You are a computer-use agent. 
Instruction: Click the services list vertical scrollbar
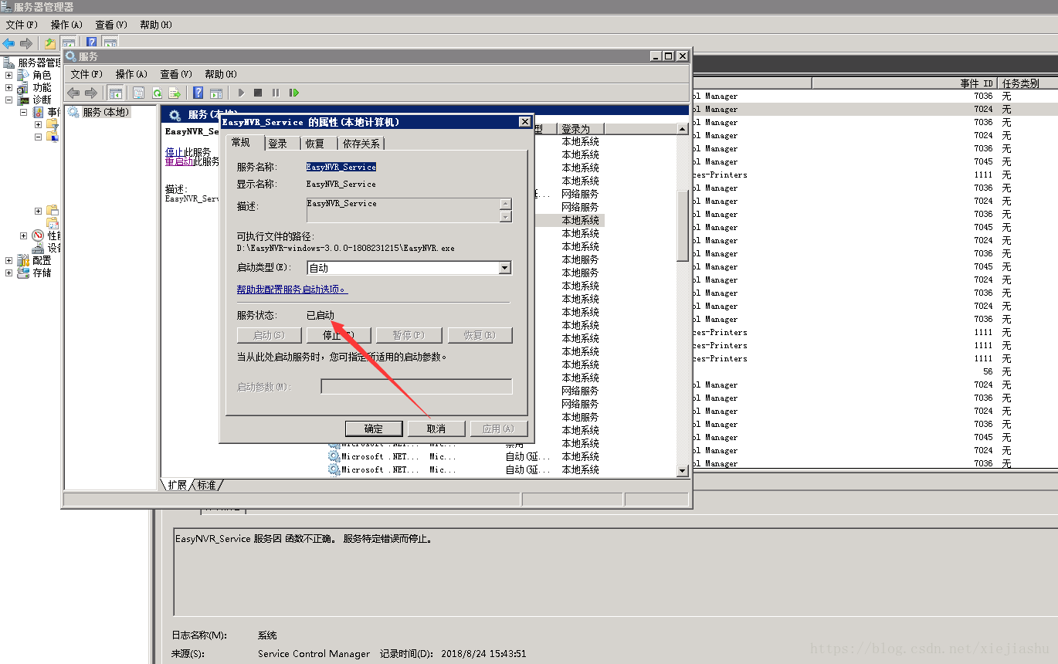tap(683, 300)
